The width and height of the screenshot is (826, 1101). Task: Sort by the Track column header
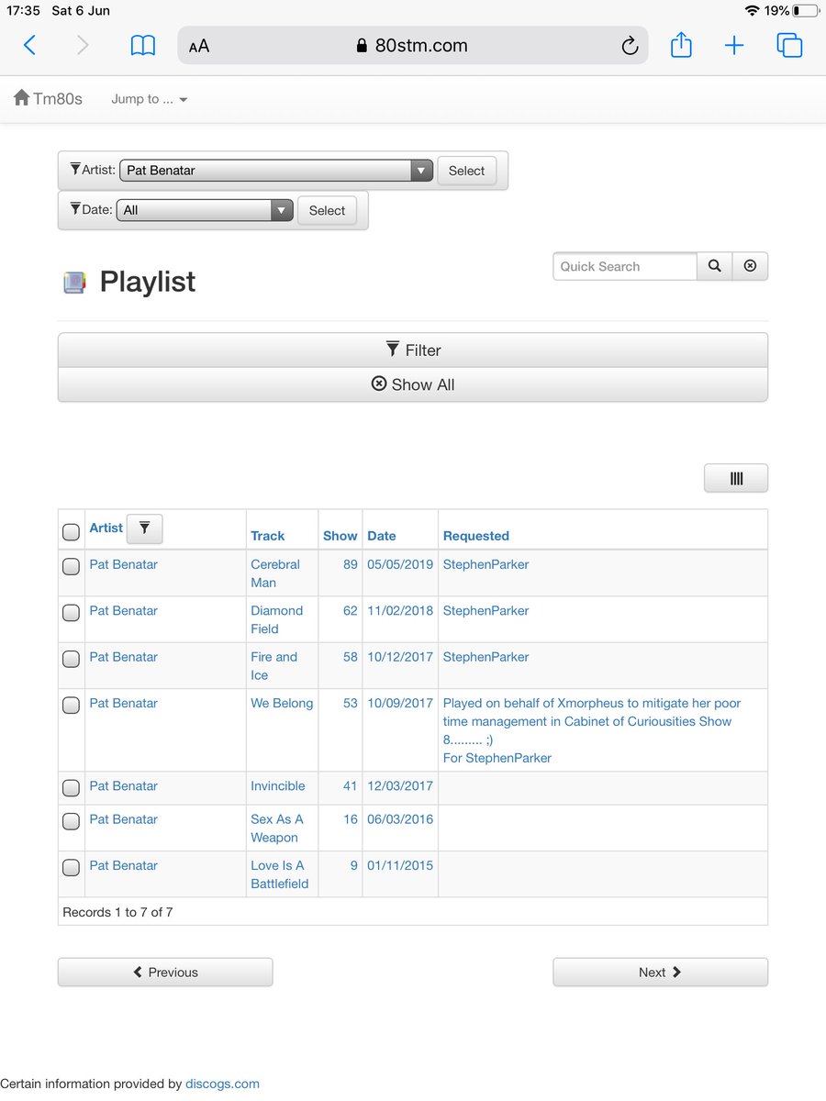(268, 536)
